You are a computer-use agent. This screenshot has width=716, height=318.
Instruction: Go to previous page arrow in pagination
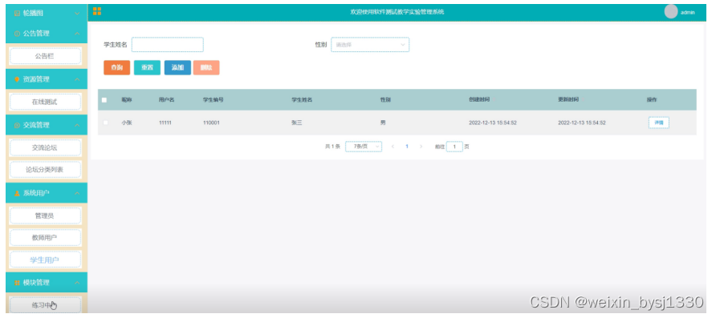click(x=393, y=147)
